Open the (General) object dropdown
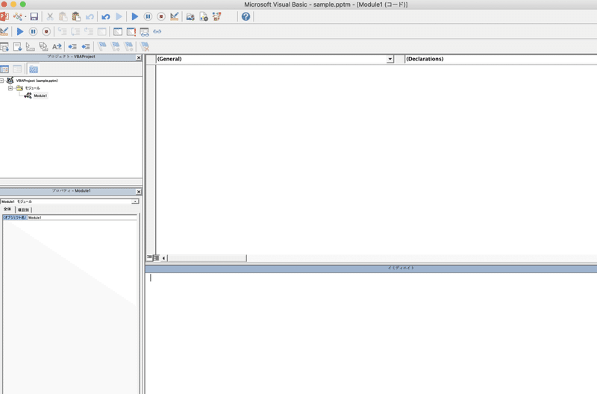Screen dimensions: 597x394 tap(390, 59)
